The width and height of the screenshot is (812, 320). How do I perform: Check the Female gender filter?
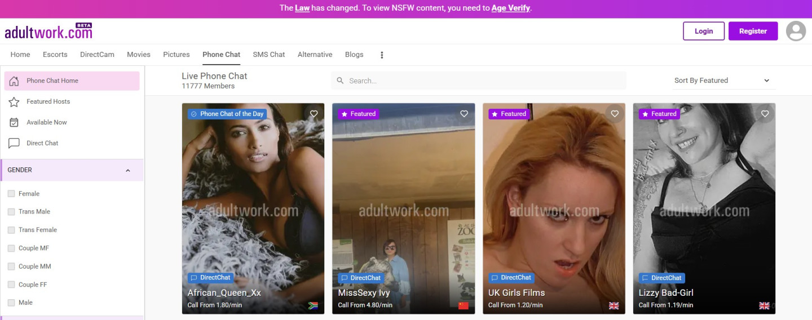pos(11,194)
